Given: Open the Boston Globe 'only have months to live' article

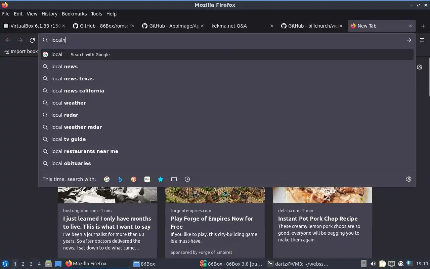Looking at the screenshot, I should [x=107, y=223].
